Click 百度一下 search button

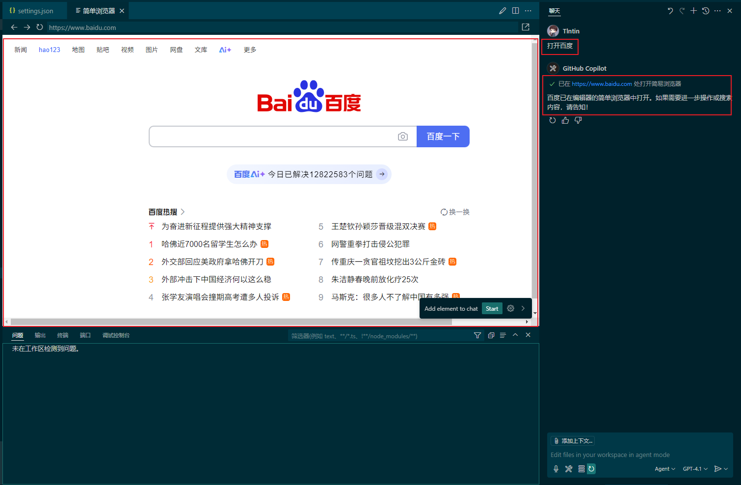click(443, 136)
